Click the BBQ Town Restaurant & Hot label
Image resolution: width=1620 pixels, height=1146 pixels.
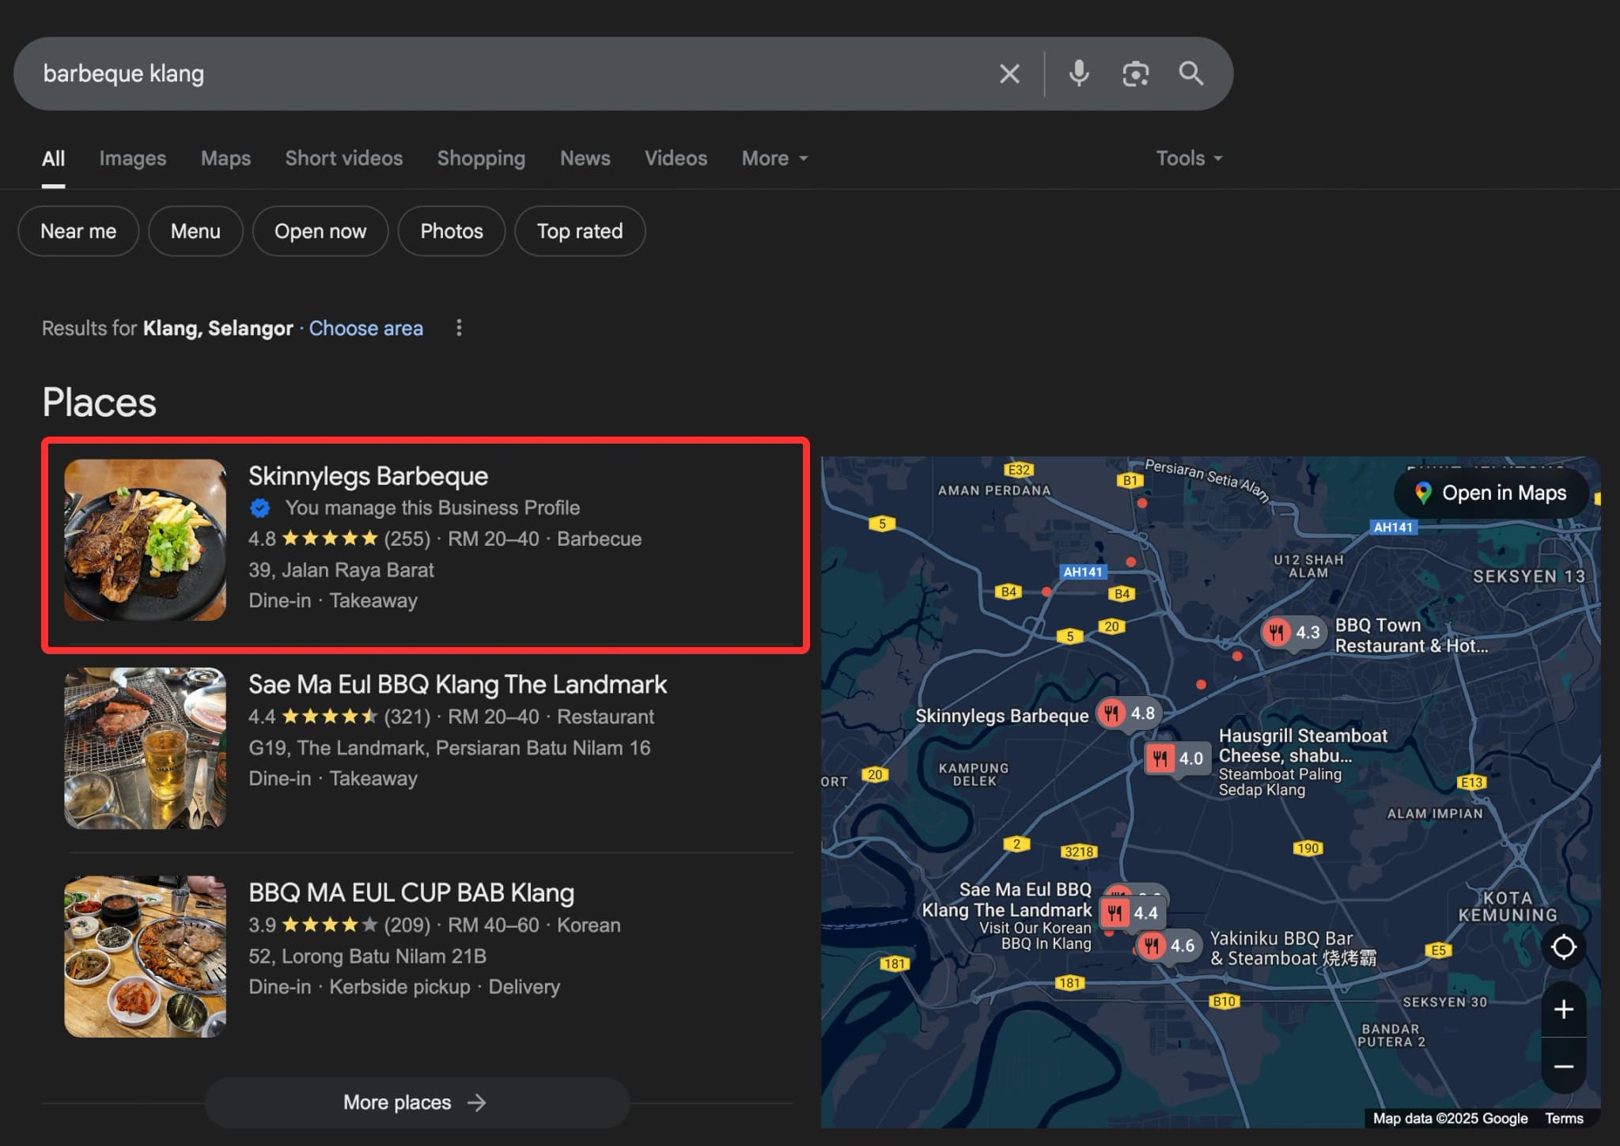pos(1411,635)
